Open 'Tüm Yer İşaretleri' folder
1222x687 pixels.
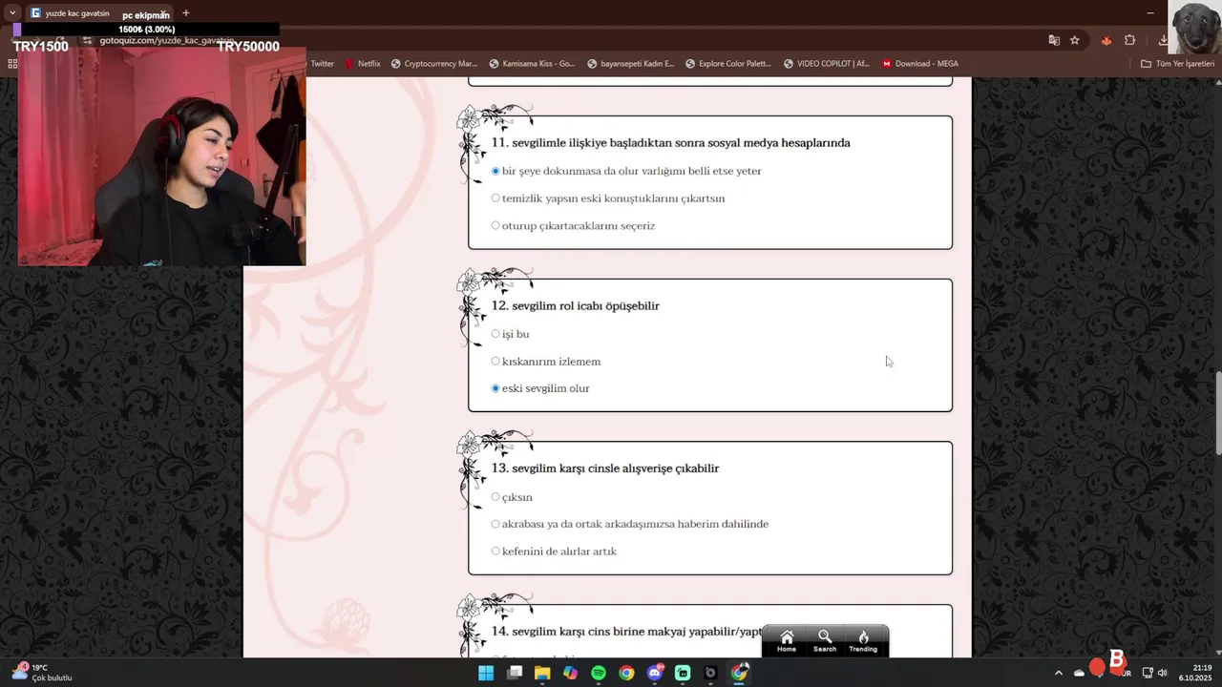click(x=1177, y=64)
